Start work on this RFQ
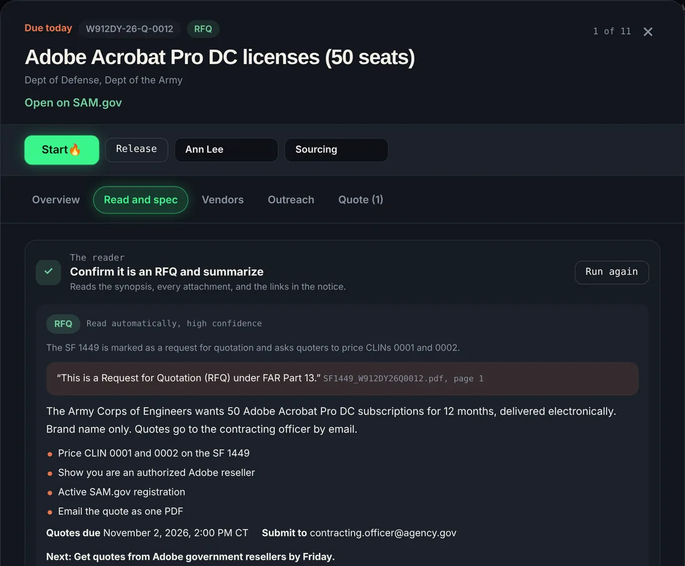 [62, 150]
